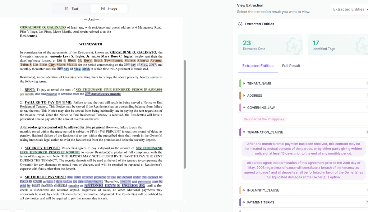Screen dimensions: 368x212
Task: Click the 17 Identified Tags card
Action: [x=338, y=45]
